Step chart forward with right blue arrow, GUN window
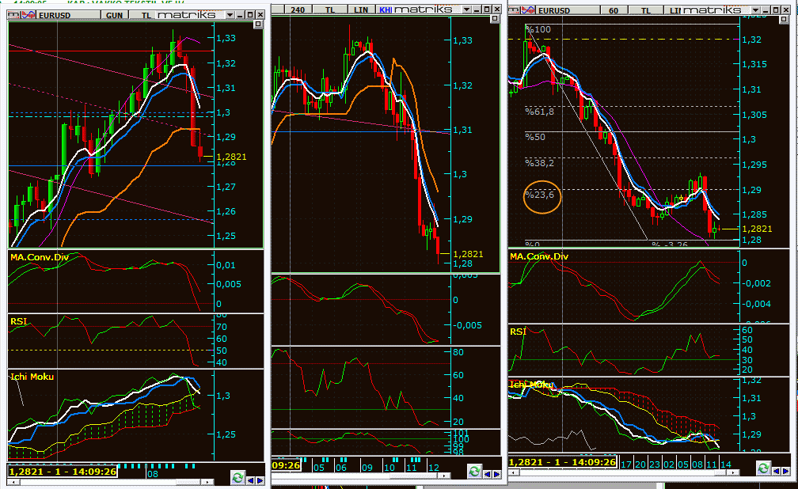Image resolution: width=798 pixels, height=489 pixels. pyautogui.click(x=260, y=480)
